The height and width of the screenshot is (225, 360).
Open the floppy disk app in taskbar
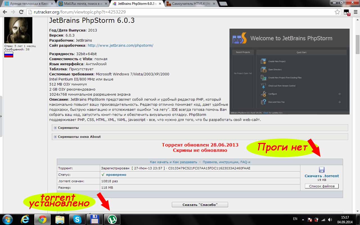pyautogui.click(x=95, y=219)
